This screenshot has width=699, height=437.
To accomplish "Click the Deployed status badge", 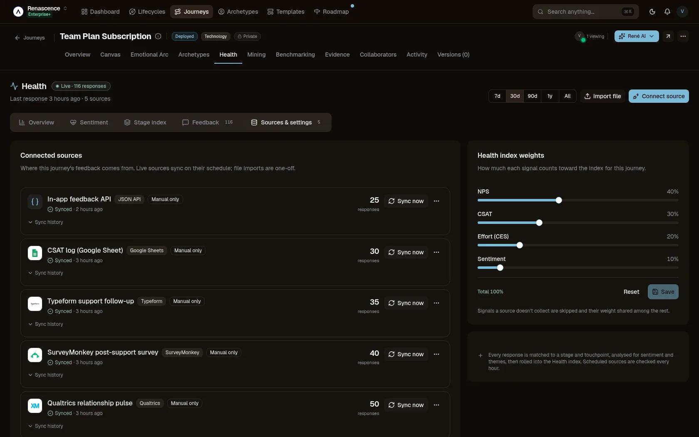I will 184,36.
